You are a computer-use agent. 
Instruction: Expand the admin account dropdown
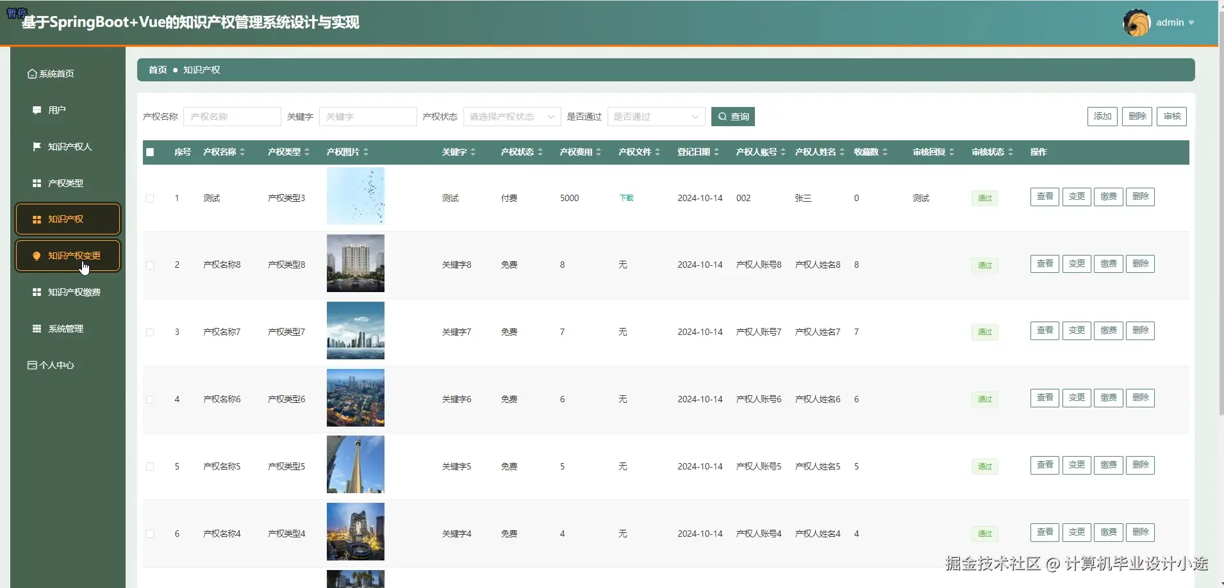1191,22
